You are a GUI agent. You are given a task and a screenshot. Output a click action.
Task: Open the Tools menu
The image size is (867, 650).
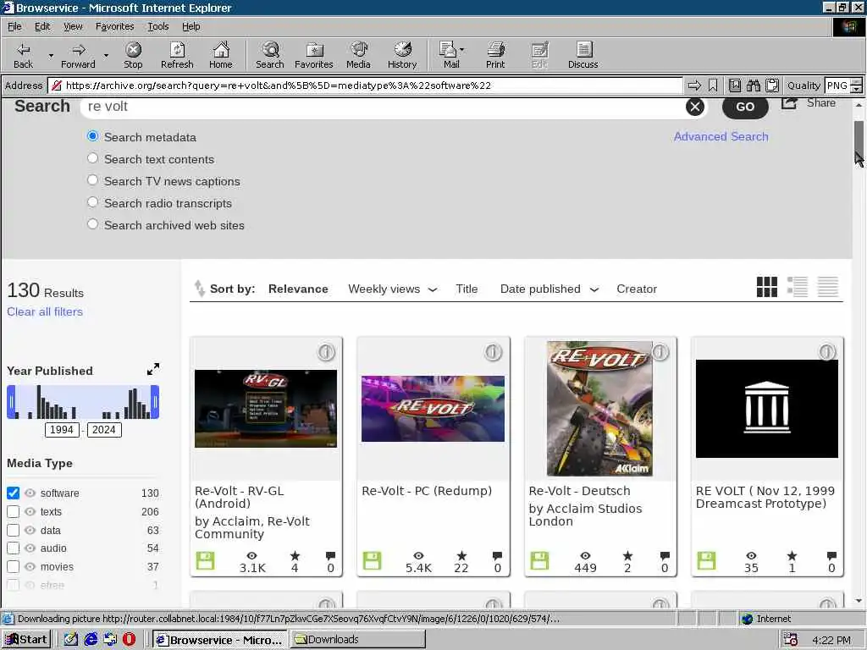coord(157,26)
